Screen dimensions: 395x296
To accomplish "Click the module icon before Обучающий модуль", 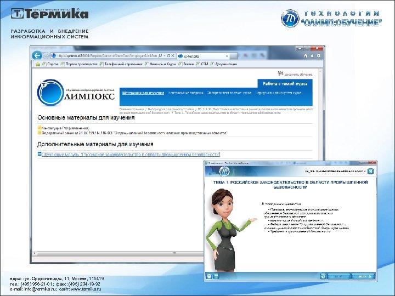I will tap(39, 154).
